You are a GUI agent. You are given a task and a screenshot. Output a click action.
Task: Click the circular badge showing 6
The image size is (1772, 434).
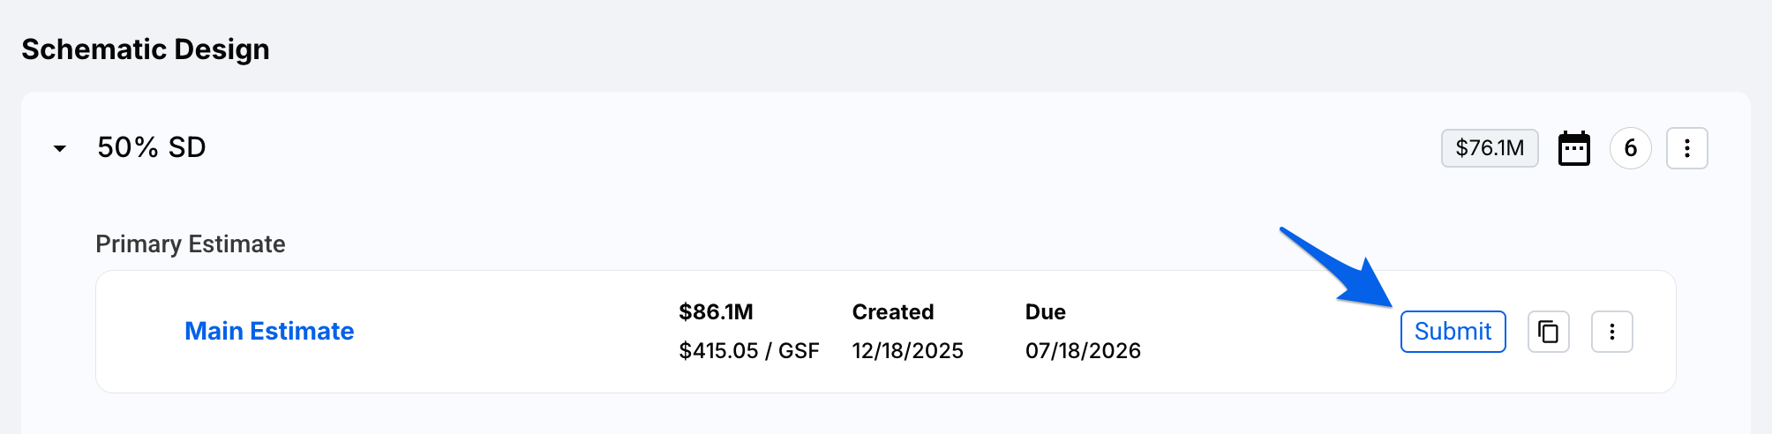coord(1630,148)
